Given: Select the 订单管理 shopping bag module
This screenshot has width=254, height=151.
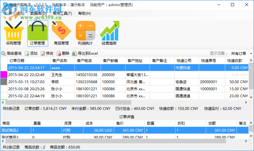Looking at the screenshot, I should tap(38, 33).
